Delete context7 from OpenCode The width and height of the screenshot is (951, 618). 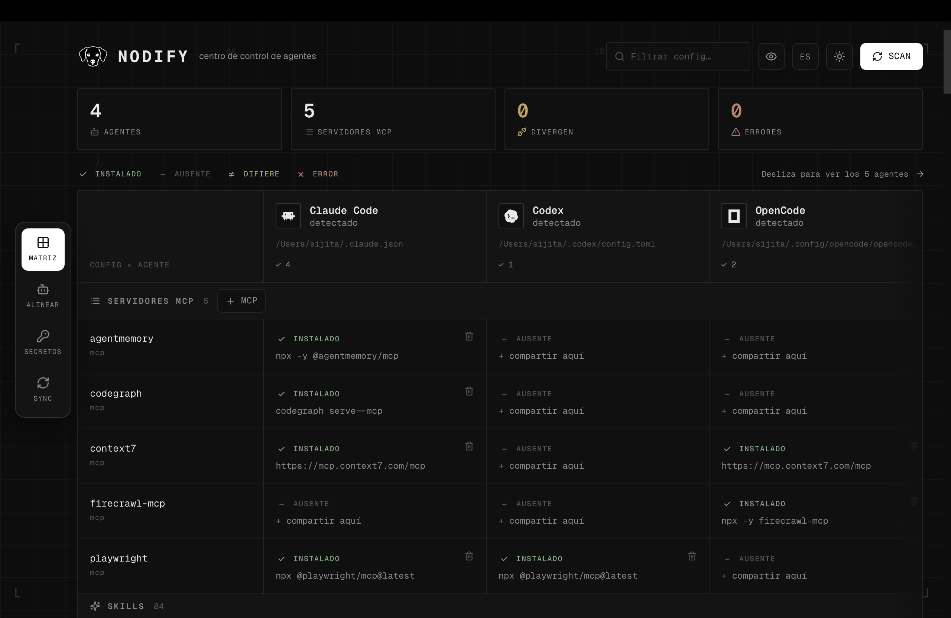pos(915,446)
